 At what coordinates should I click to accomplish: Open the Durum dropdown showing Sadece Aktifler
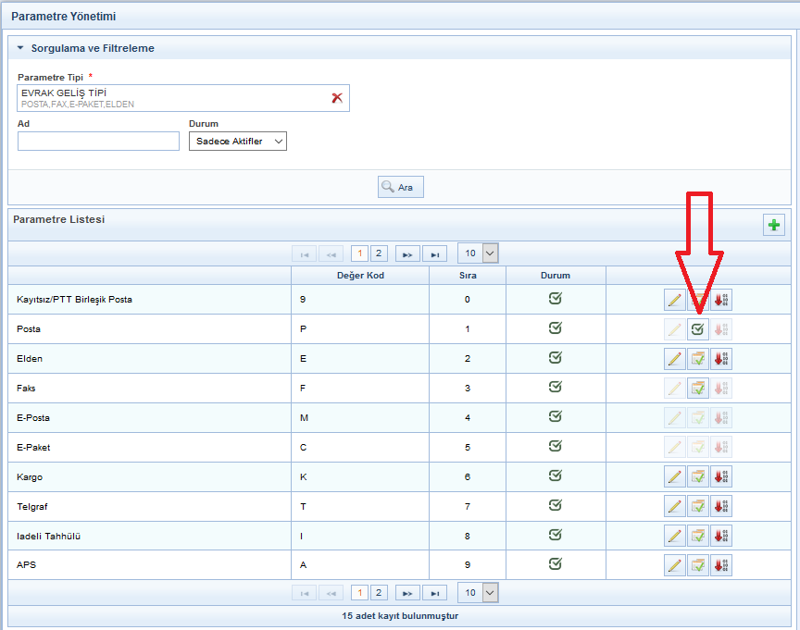click(238, 141)
